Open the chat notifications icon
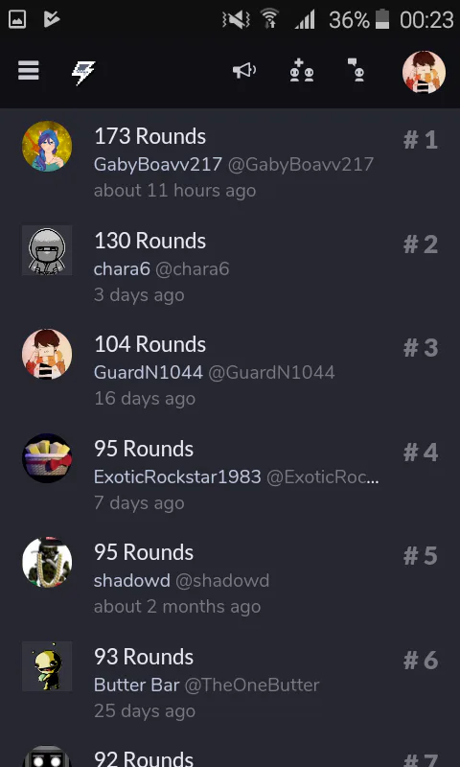460x767 pixels. pos(356,70)
